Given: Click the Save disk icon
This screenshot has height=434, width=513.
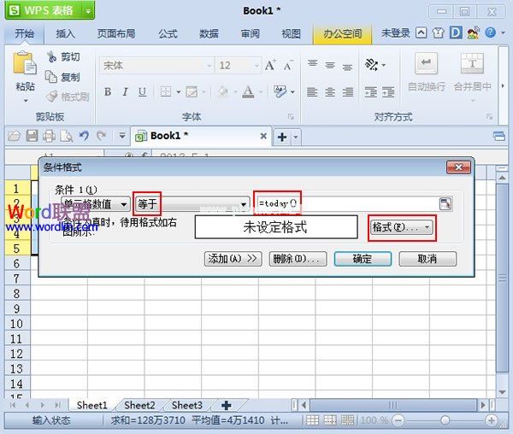Looking at the screenshot, I should (x=32, y=136).
